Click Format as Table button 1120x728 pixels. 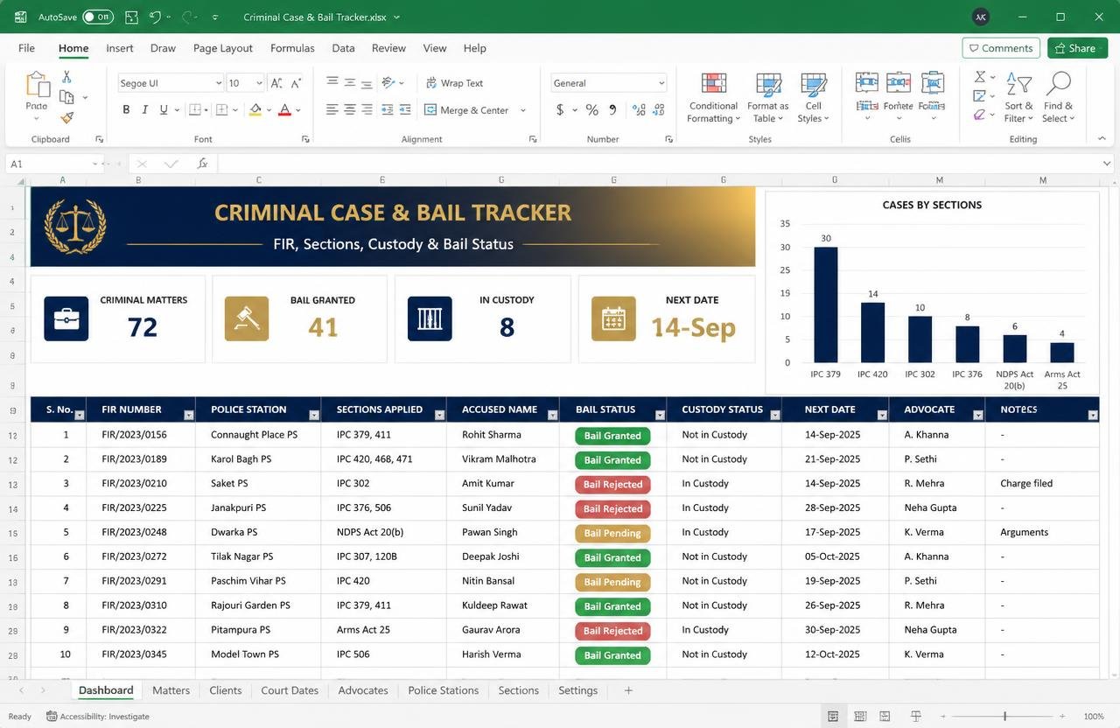pyautogui.click(x=767, y=97)
